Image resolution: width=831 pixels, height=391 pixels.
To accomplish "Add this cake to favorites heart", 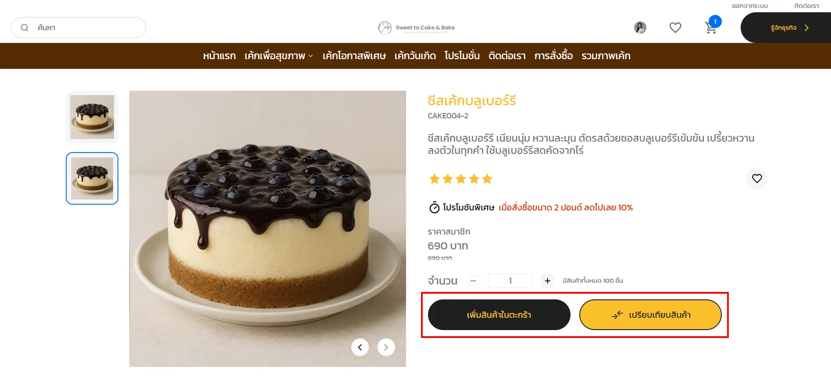I will tap(757, 178).
